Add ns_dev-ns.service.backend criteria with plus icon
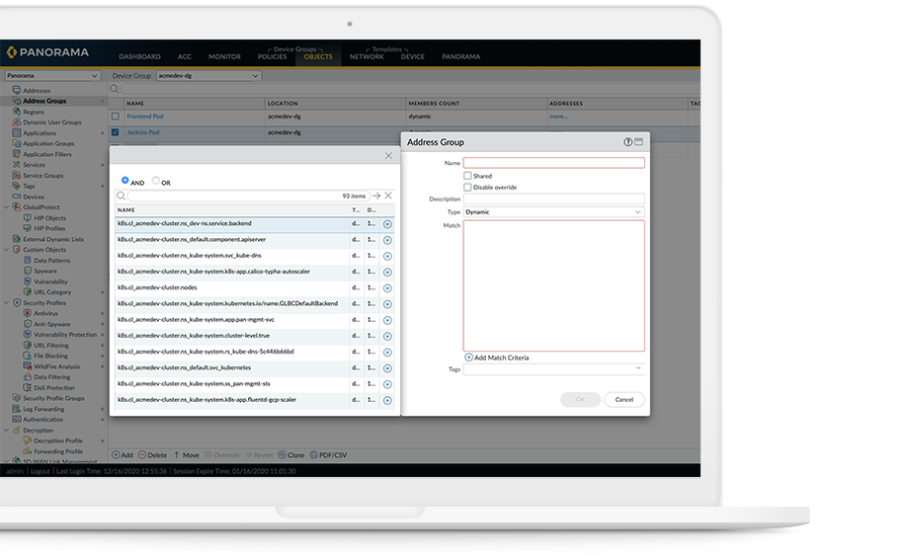The image size is (911, 559). (387, 224)
